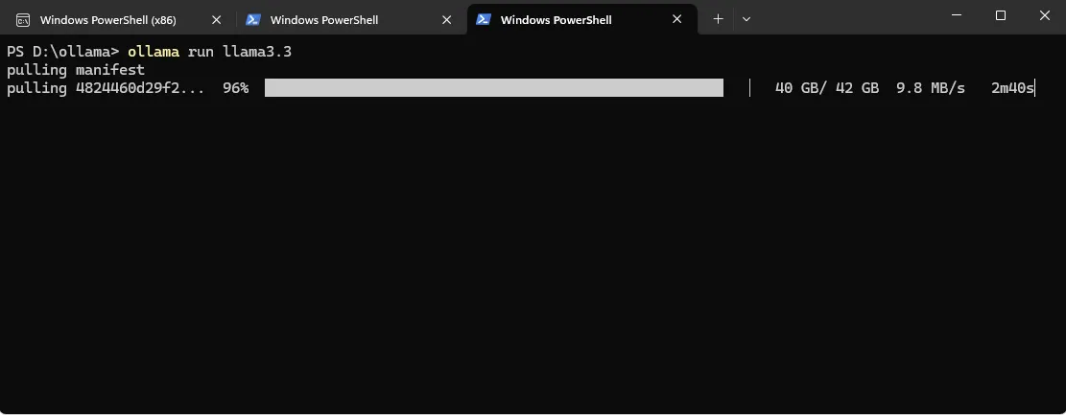Switch to the Windows PowerShell (x86) tab
The image size is (1066, 415).
119,20
